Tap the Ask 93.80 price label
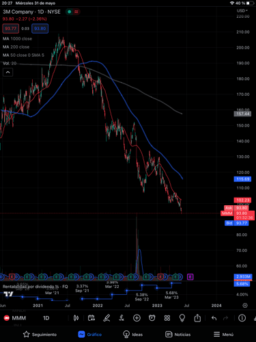 pos(236,208)
